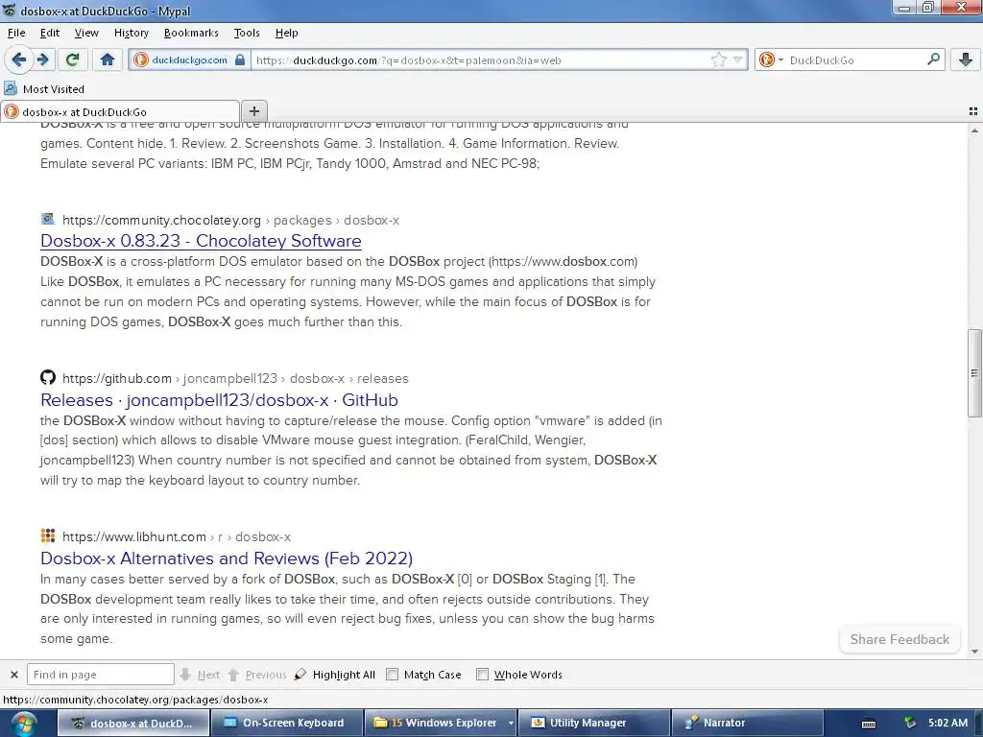This screenshot has width=983, height=737.
Task: Click the DuckDuckGo search box
Action: tap(855, 60)
